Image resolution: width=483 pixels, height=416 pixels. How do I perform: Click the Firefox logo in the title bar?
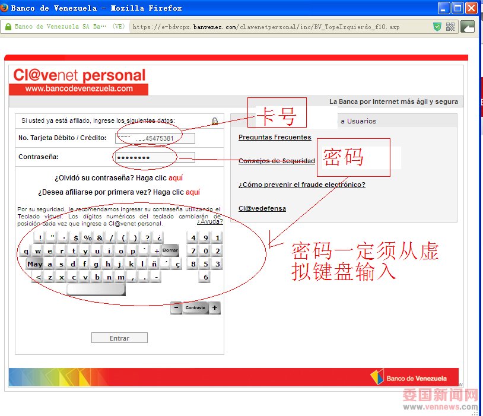(x=4, y=7)
